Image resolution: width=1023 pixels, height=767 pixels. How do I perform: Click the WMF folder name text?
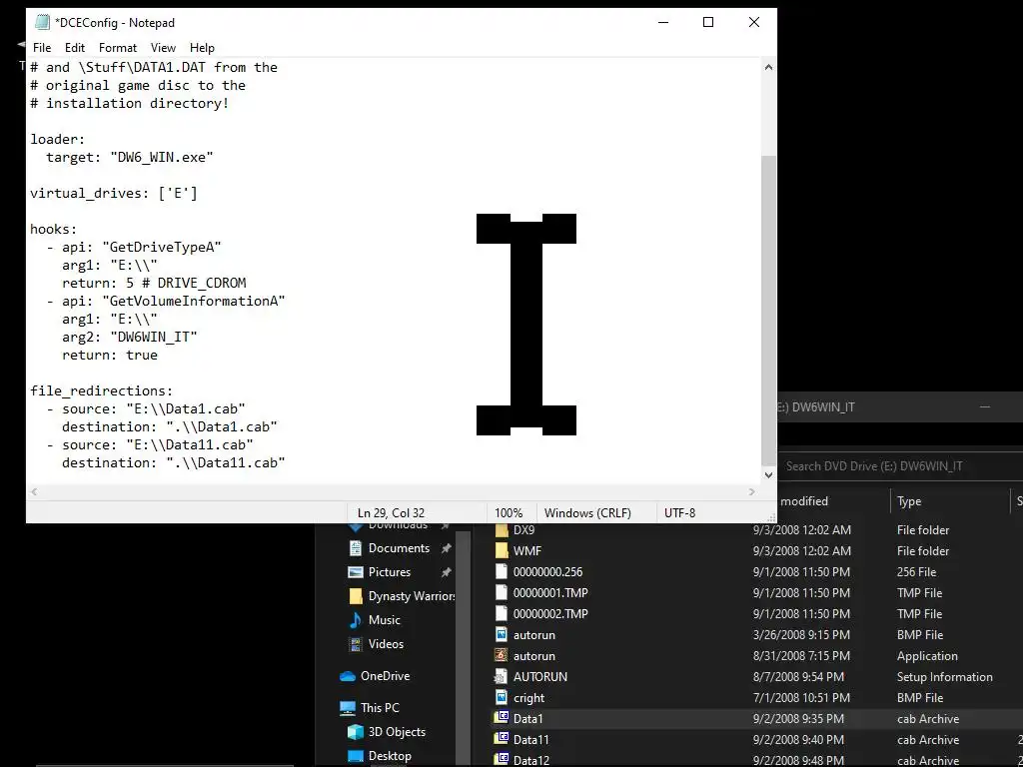(x=527, y=551)
